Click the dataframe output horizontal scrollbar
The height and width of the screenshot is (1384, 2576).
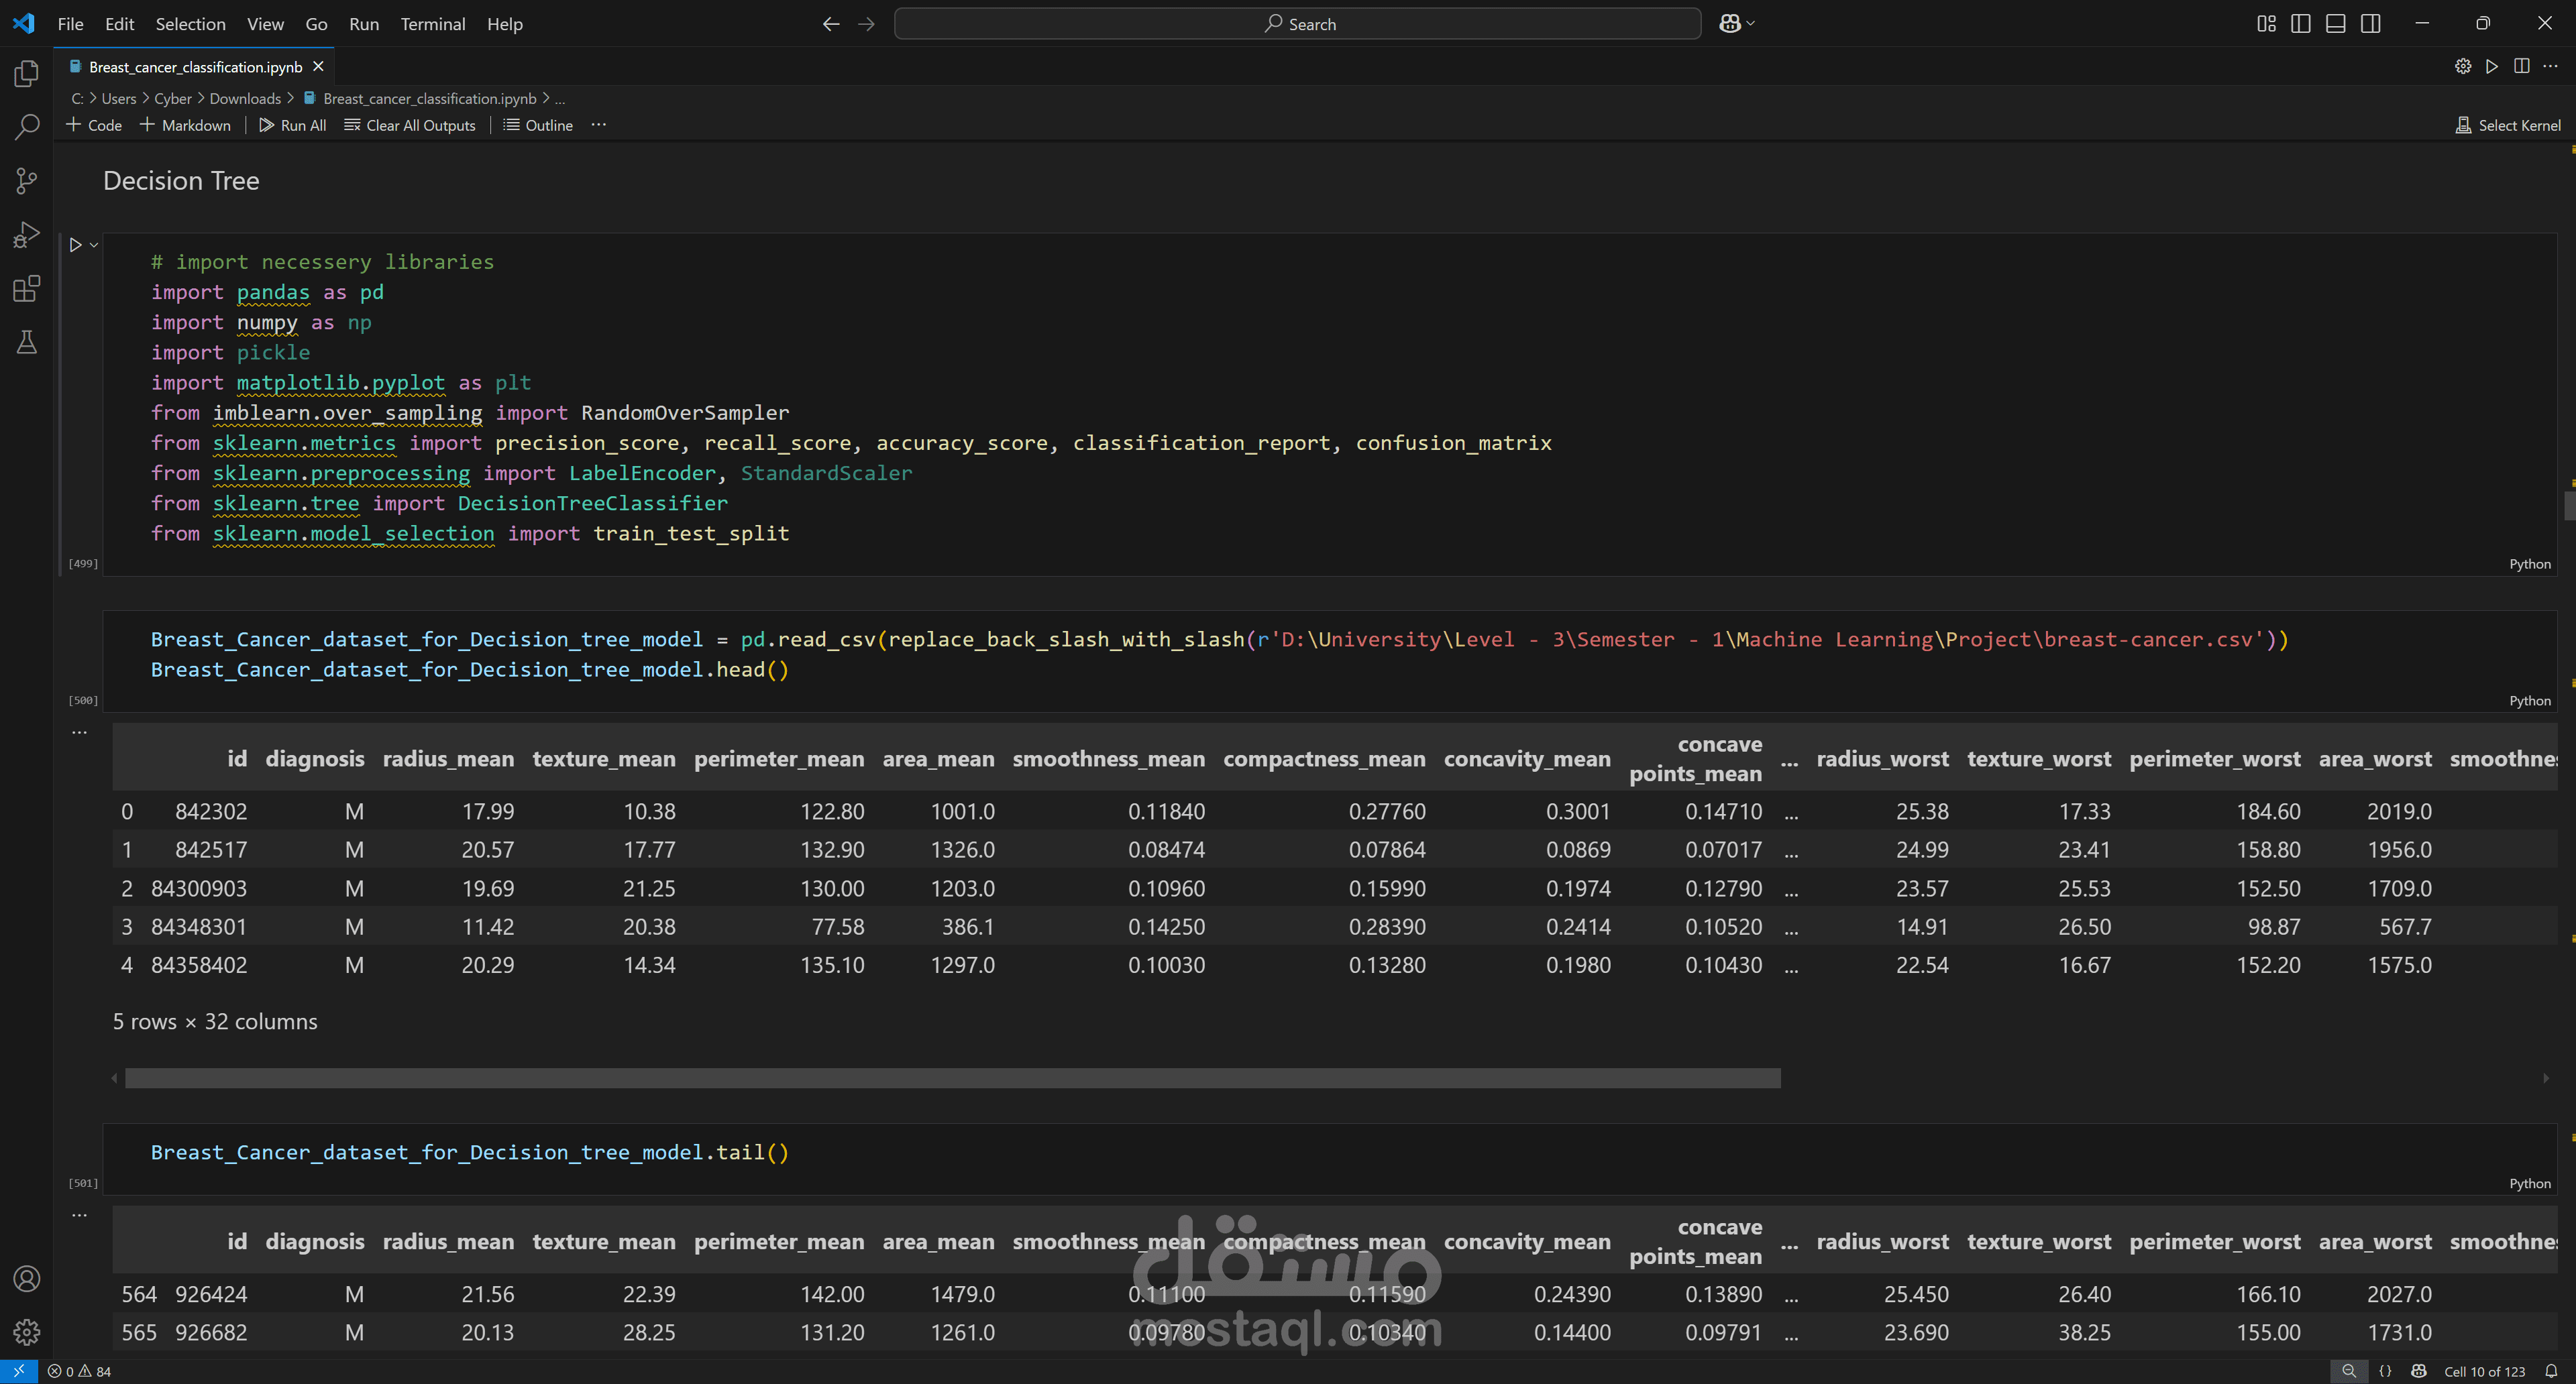(951, 1078)
